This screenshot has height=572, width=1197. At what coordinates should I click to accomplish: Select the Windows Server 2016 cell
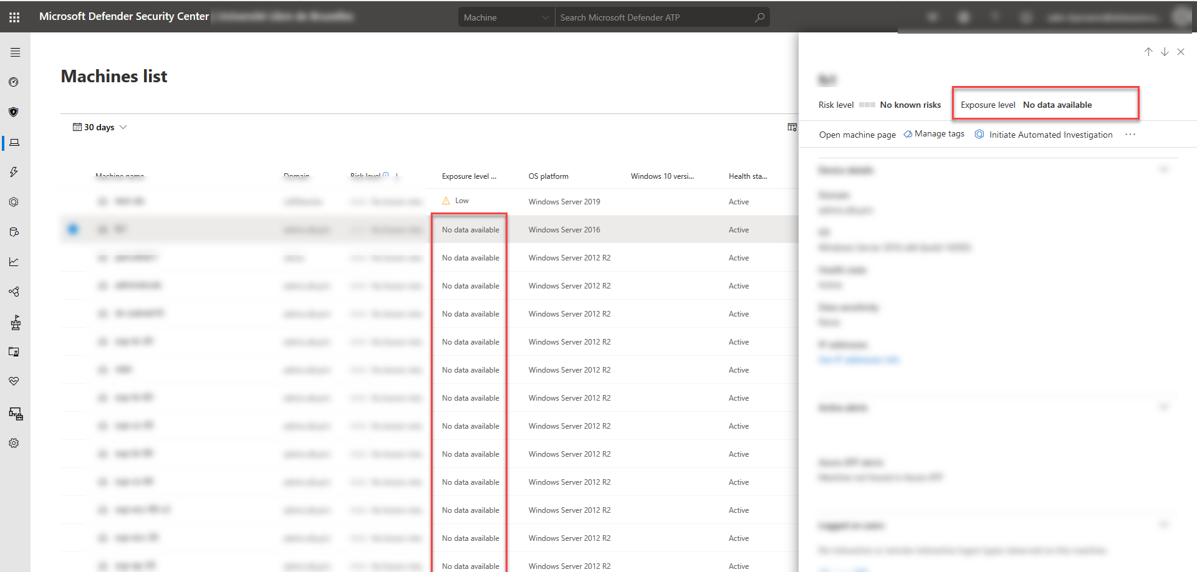(x=564, y=230)
